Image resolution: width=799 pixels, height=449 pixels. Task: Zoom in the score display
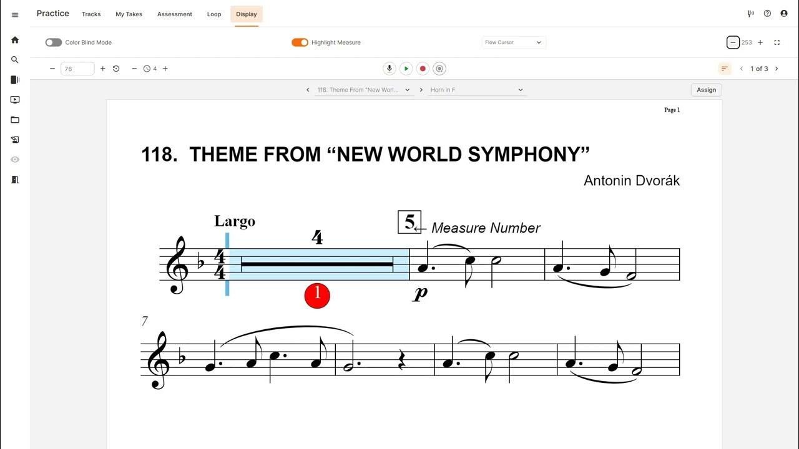(760, 42)
